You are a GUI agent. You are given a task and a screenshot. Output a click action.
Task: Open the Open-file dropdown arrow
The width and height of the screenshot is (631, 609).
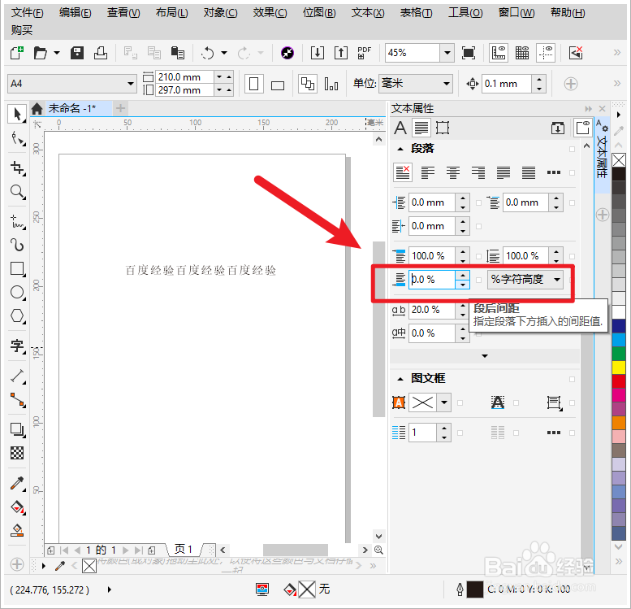[x=57, y=53]
